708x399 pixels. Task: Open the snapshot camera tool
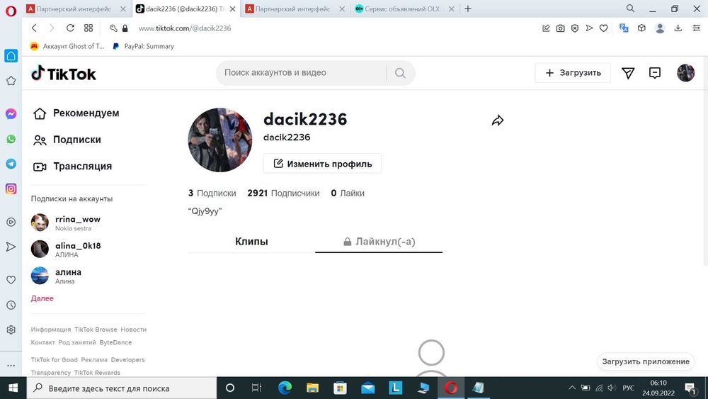pyautogui.click(x=560, y=28)
